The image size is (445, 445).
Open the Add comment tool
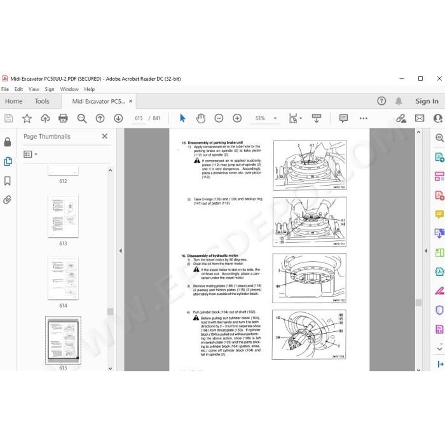tap(343, 118)
